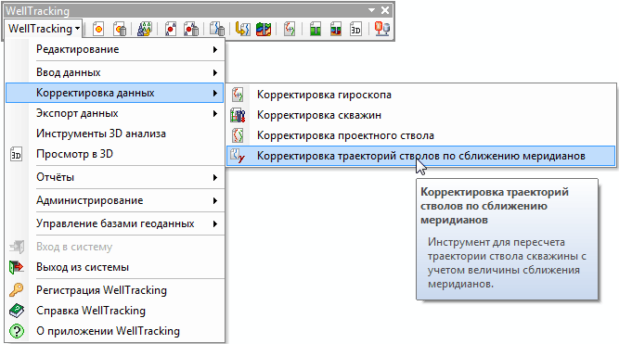This screenshot has height=344, width=619.
Task: Click the green well section toolbar icon
Action: (x=315, y=29)
